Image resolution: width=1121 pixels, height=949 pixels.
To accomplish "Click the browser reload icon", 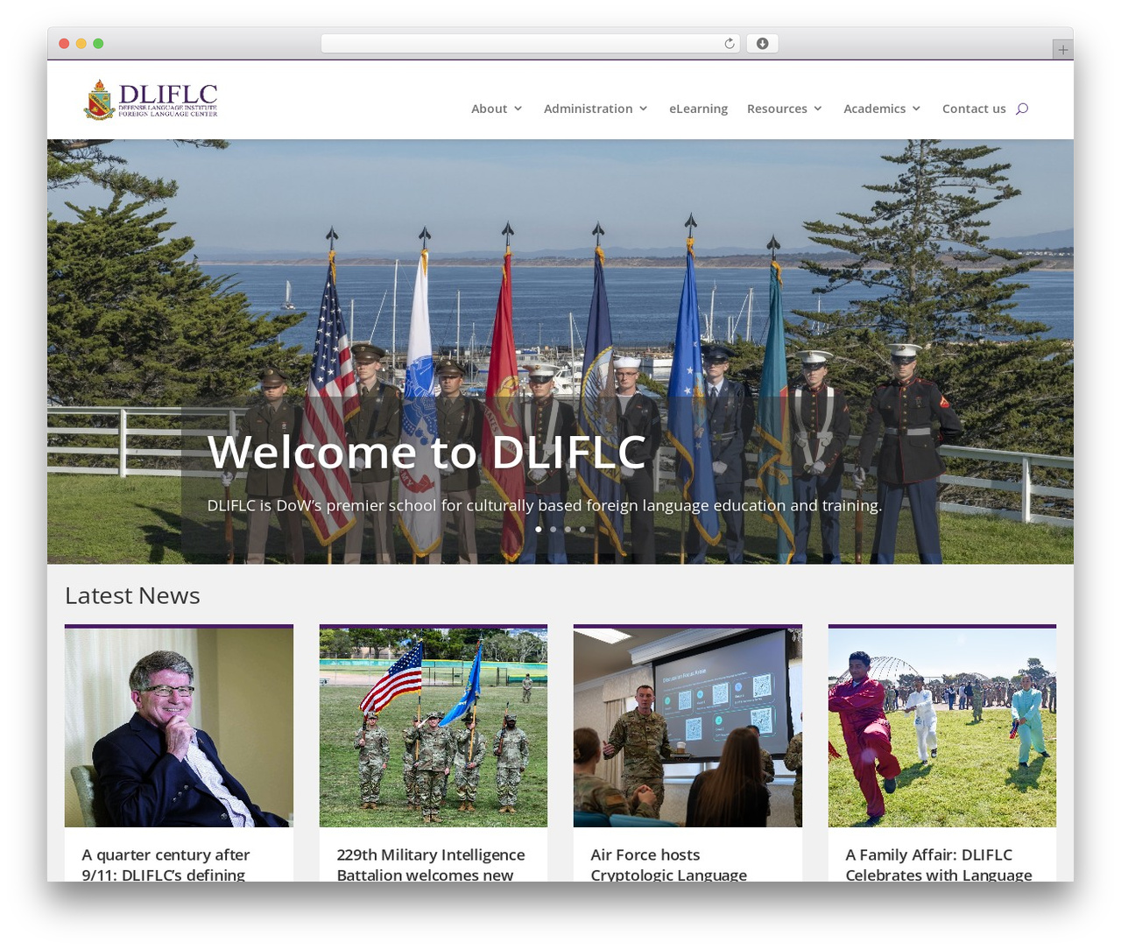I will tap(730, 44).
